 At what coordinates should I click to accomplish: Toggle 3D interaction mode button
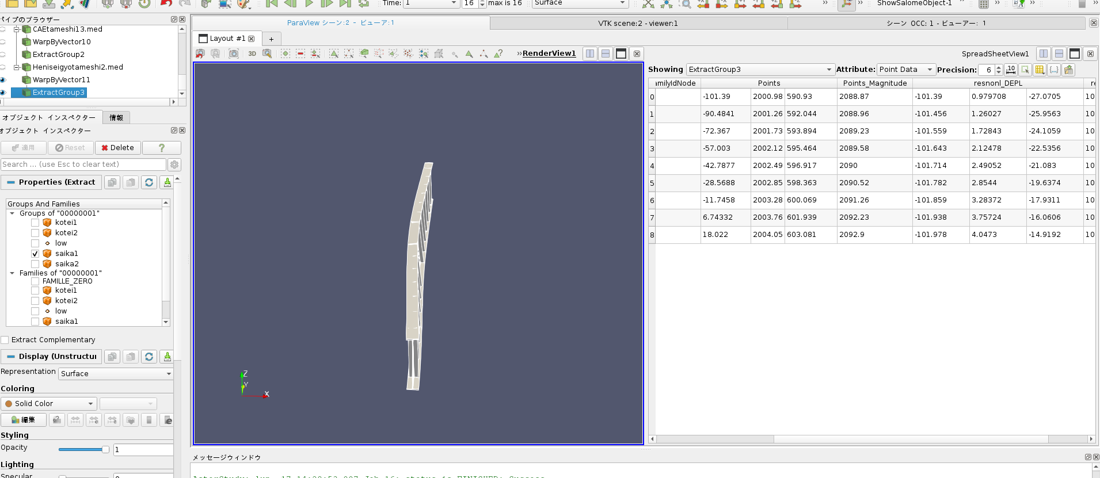[252, 53]
